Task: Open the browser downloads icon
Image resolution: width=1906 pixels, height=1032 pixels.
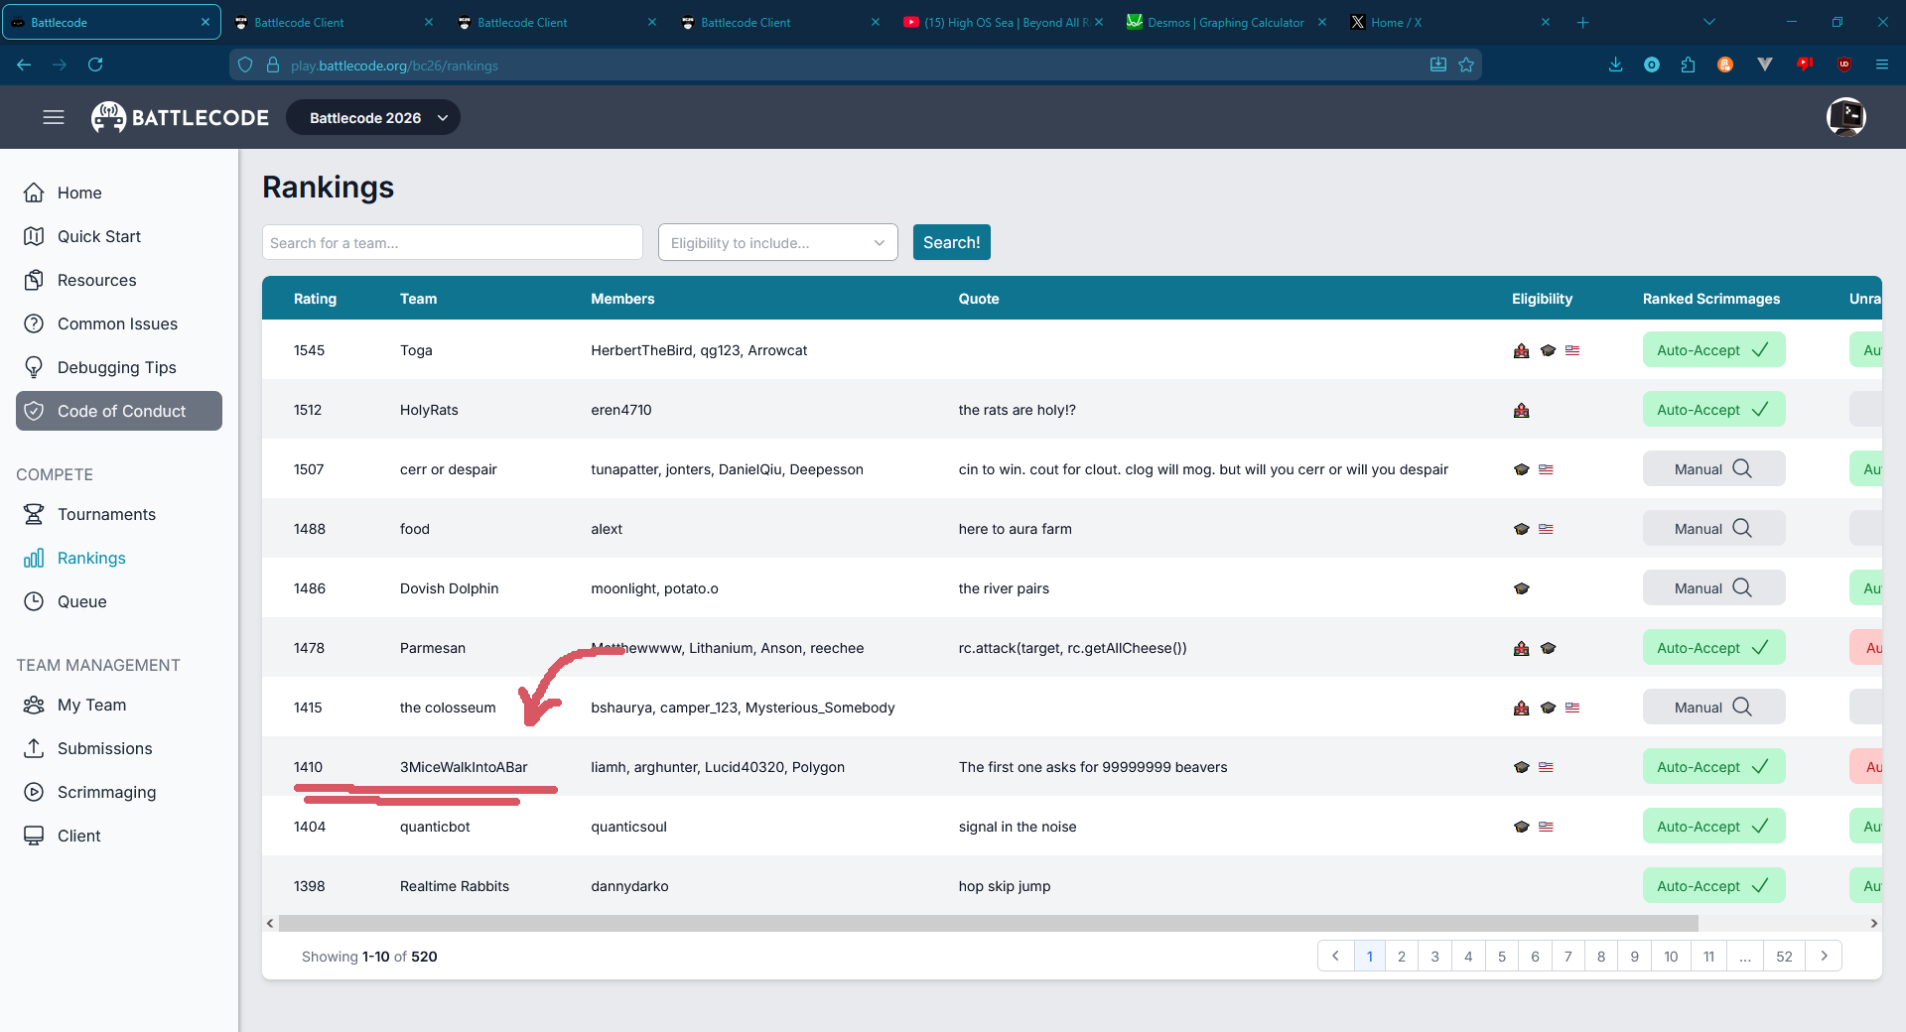Action: point(1615,64)
